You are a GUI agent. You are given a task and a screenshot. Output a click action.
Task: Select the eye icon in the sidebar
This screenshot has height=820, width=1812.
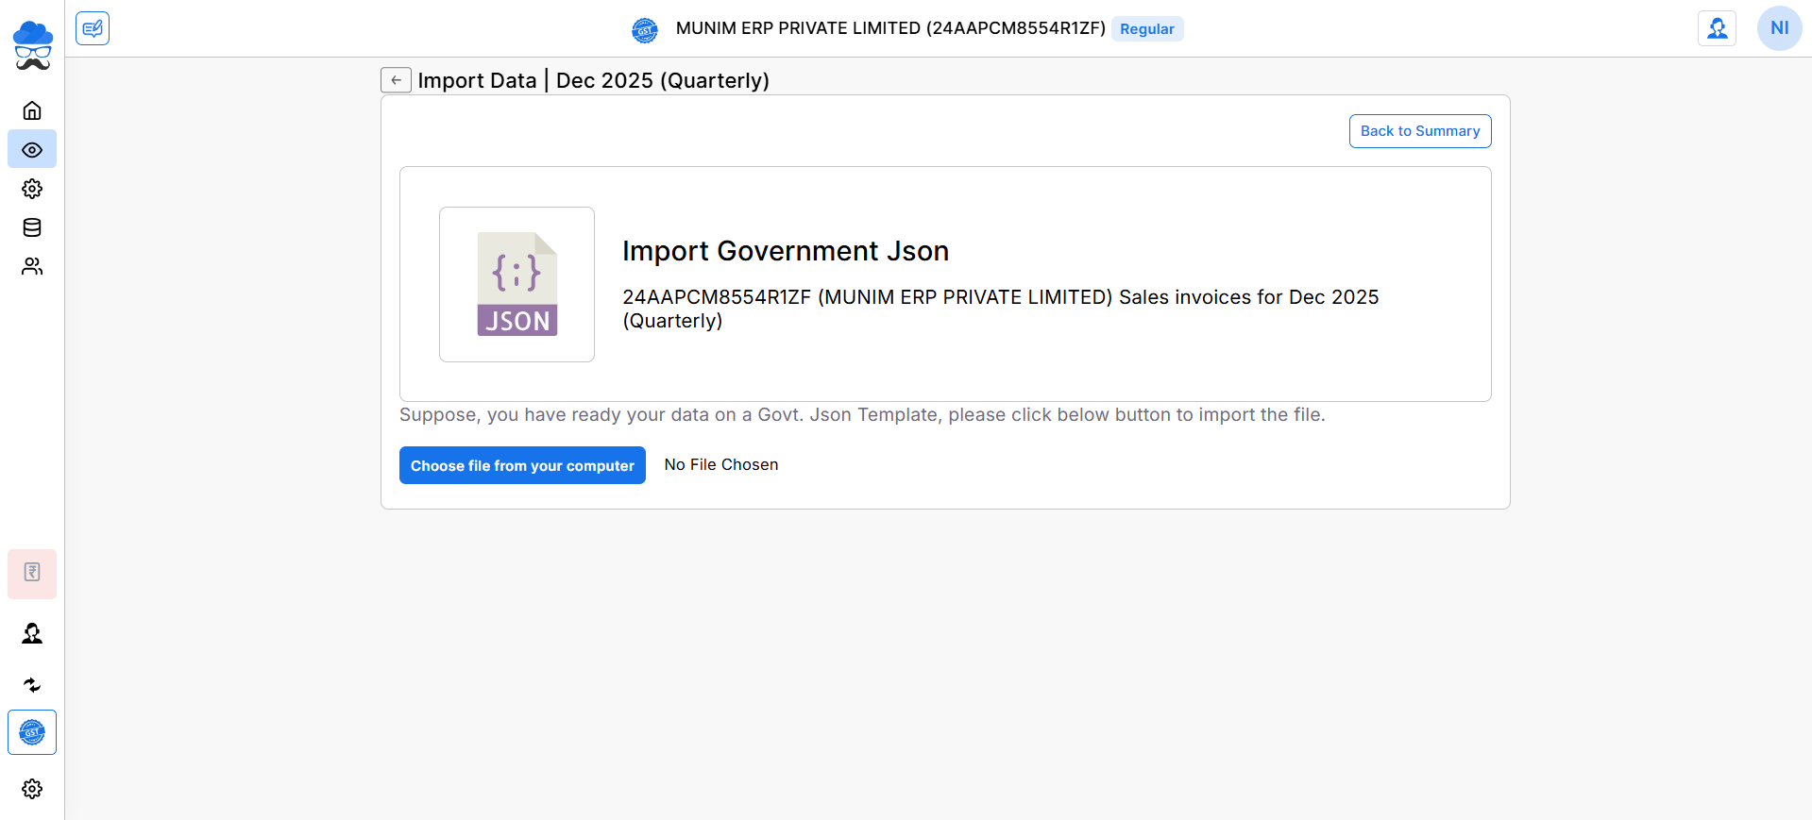32,150
